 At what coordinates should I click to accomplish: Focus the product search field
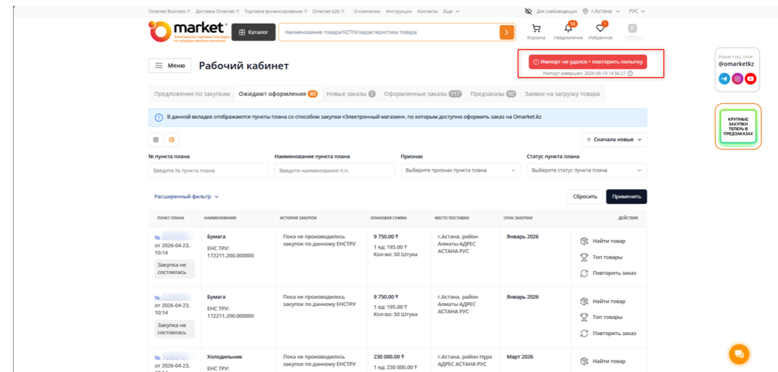coord(389,32)
